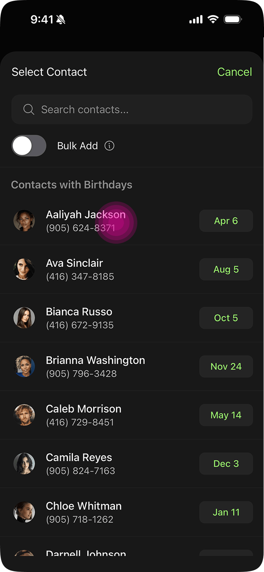Select Bianca Russo's profile photo
264x572 pixels.
tap(24, 318)
